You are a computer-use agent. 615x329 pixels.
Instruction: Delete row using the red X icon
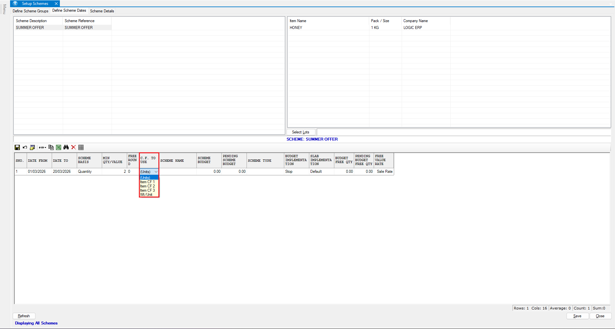(x=74, y=147)
